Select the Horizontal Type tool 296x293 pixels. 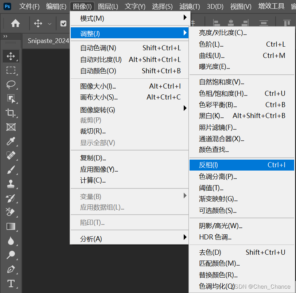coord(11,284)
